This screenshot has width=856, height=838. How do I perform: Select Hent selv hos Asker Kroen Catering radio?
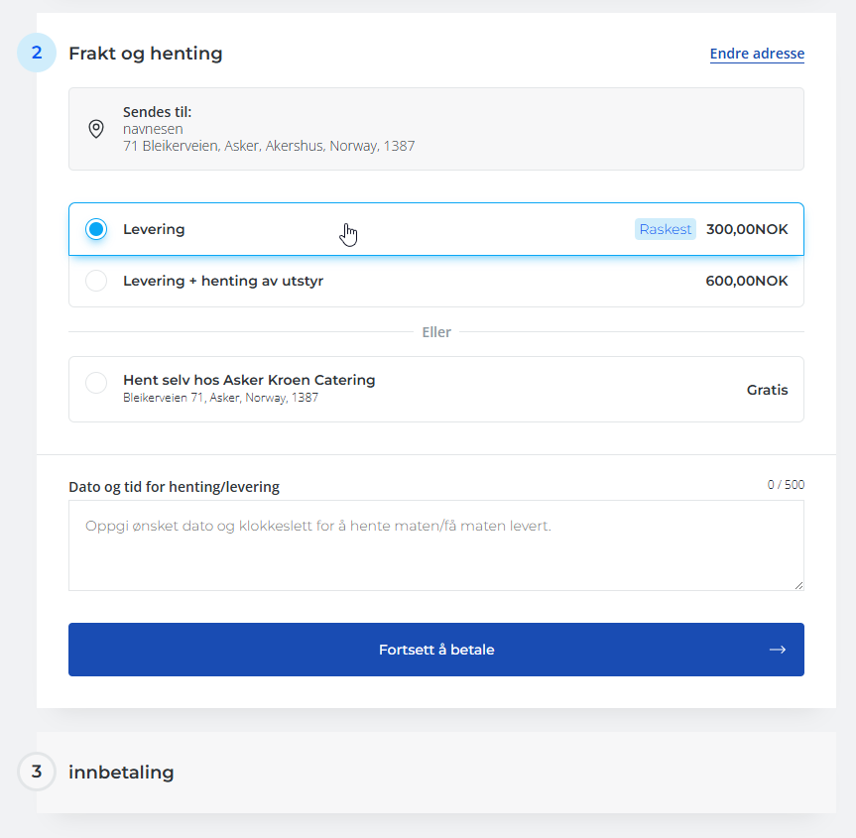click(96, 383)
